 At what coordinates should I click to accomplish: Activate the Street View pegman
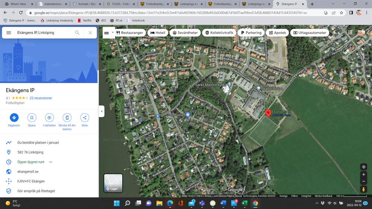(363, 189)
